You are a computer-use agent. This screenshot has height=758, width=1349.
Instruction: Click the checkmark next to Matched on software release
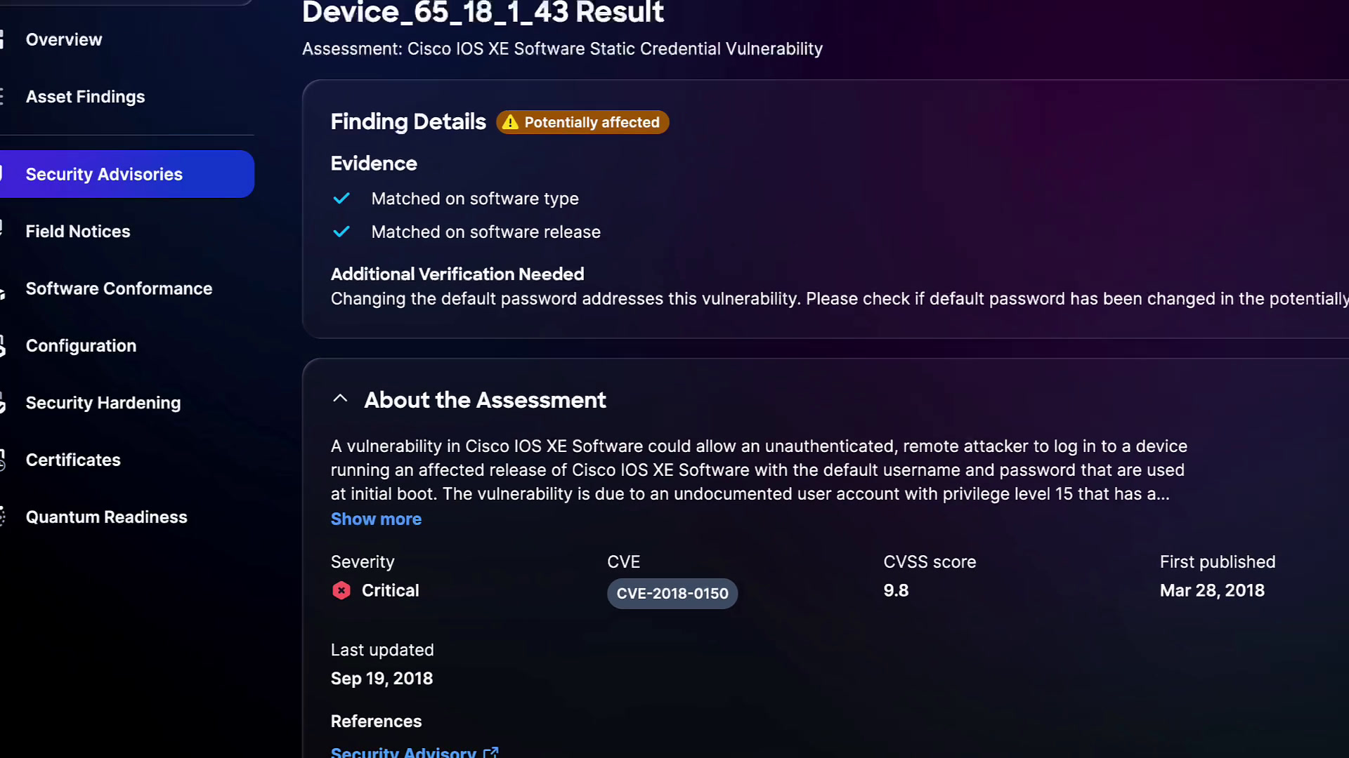coord(341,232)
